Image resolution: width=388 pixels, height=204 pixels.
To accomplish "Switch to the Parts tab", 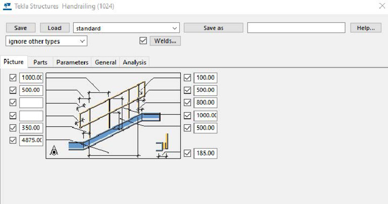I will (40, 62).
